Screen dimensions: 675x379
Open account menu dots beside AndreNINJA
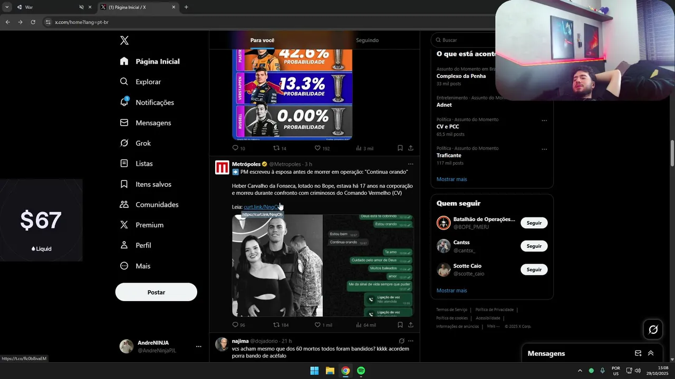[199, 346]
